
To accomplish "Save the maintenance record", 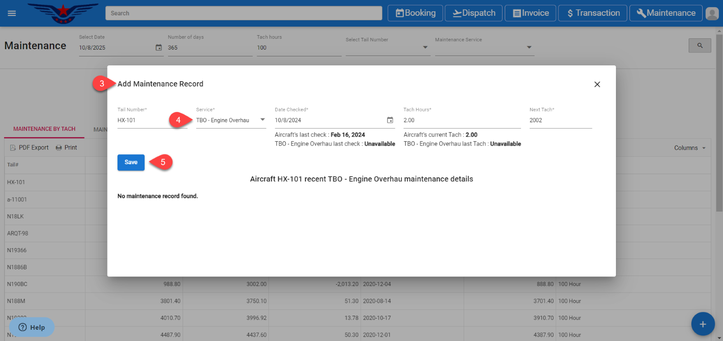I will [131, 162].
